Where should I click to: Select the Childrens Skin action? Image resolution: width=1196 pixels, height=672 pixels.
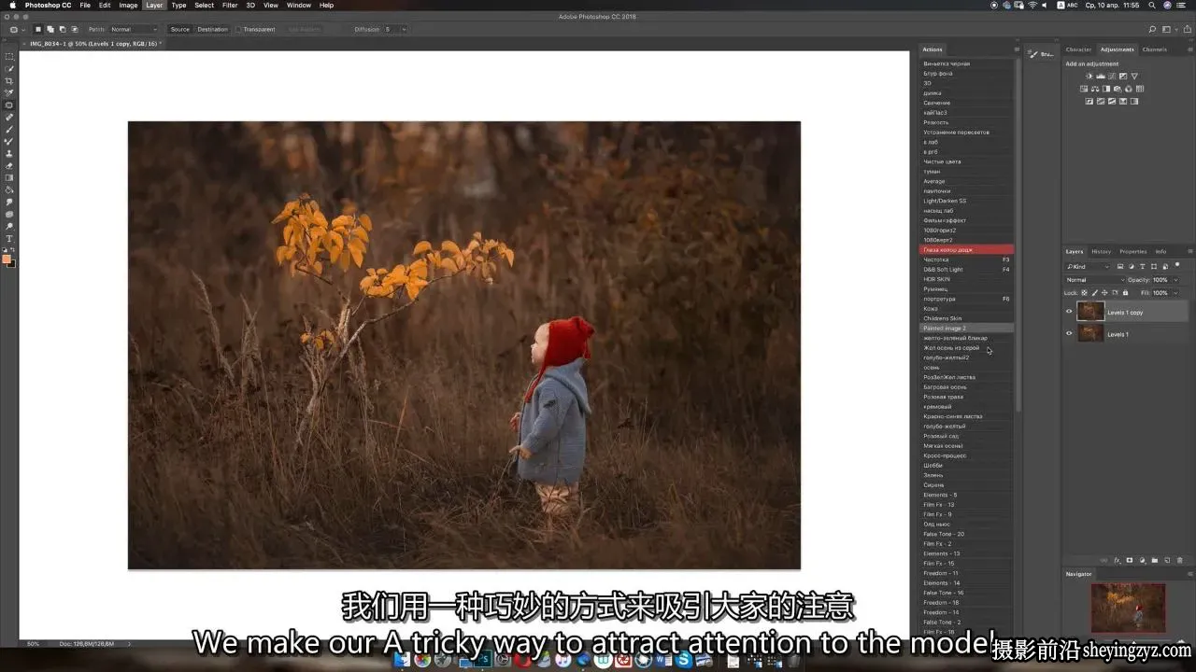click(966, 318)
